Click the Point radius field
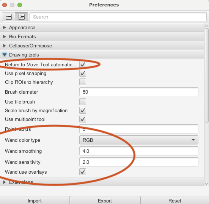Image resolution: width=209 pixels, height=204 pixels. [x=139, y=129]
